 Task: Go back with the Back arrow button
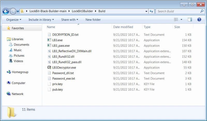[6, 11]
